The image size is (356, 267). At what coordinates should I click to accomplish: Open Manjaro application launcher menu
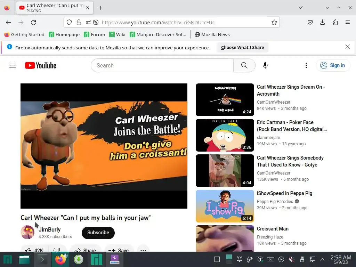coord(8,259)
